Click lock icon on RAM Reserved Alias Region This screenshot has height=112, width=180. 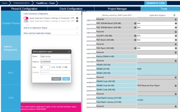[176, 86]
